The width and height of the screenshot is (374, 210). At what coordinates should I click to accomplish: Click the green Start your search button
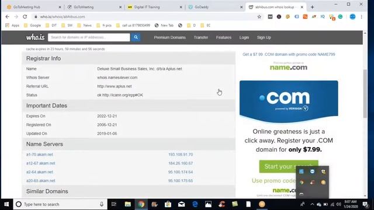click(x=289, y=166)
